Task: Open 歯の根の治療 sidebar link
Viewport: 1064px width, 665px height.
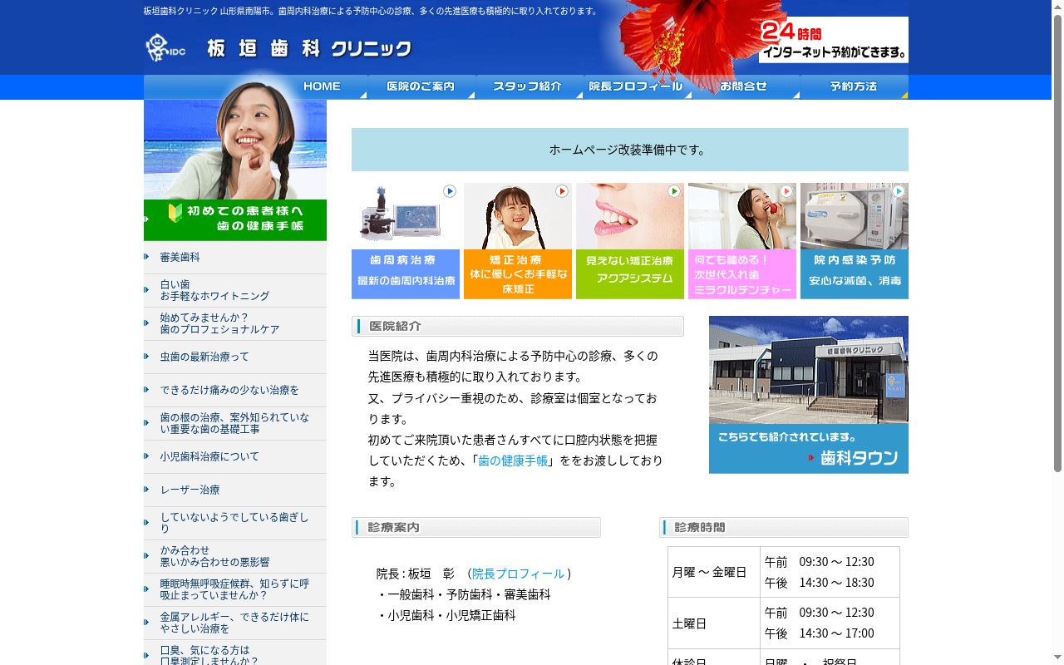Action: (x=235, y=423)
